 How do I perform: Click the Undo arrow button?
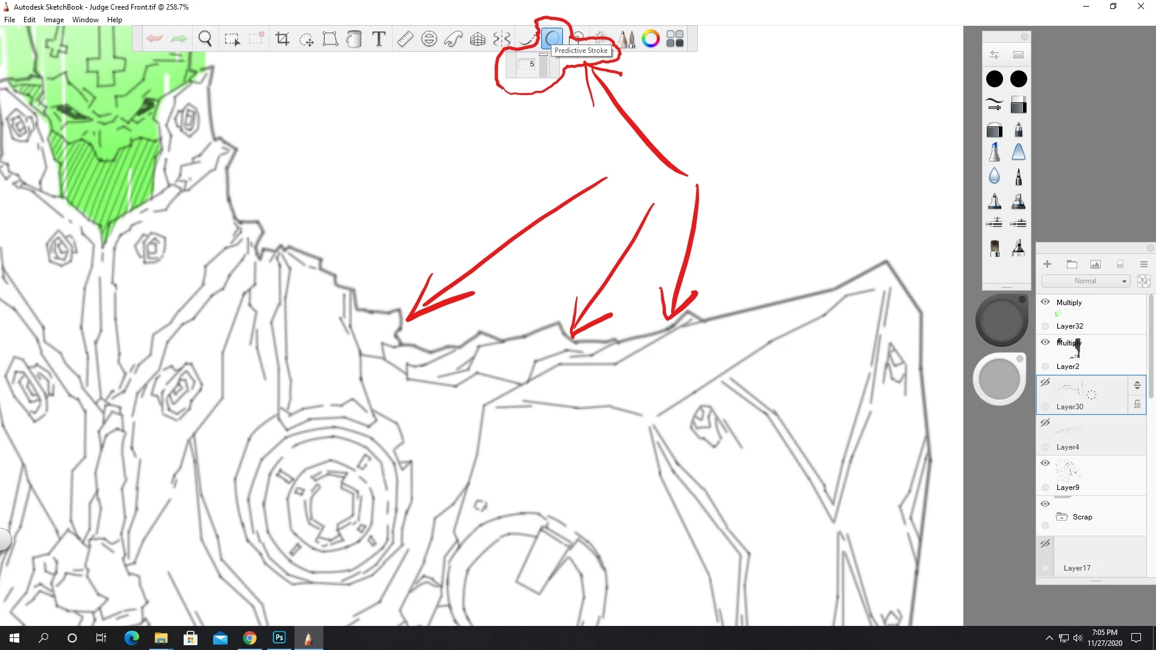[x=154, y=39]
